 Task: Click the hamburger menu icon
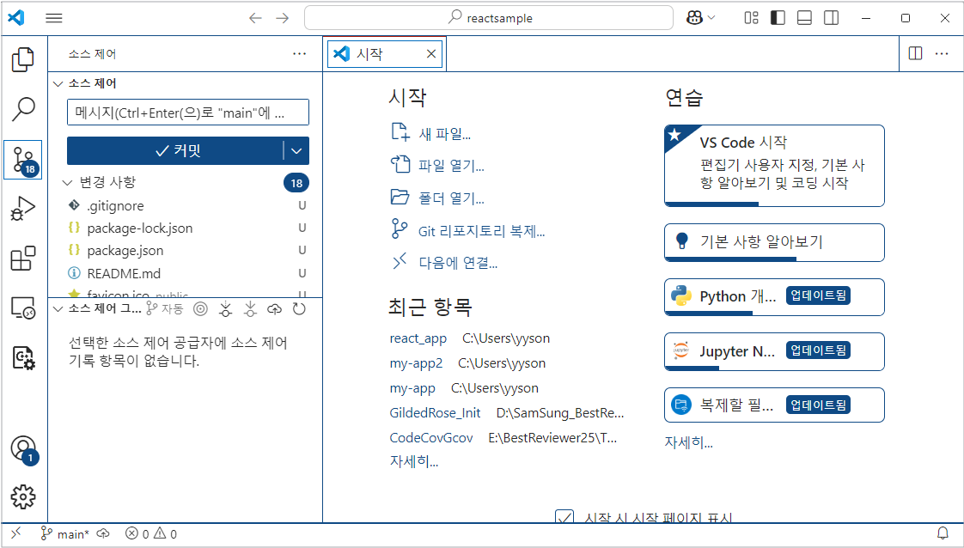click(x=54, y=18)
